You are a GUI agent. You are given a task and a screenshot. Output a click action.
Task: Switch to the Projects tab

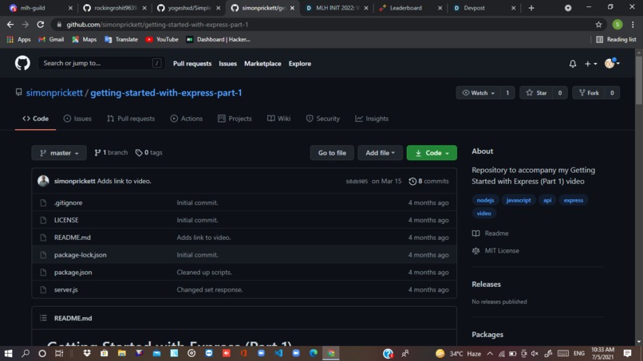point(235,119)
